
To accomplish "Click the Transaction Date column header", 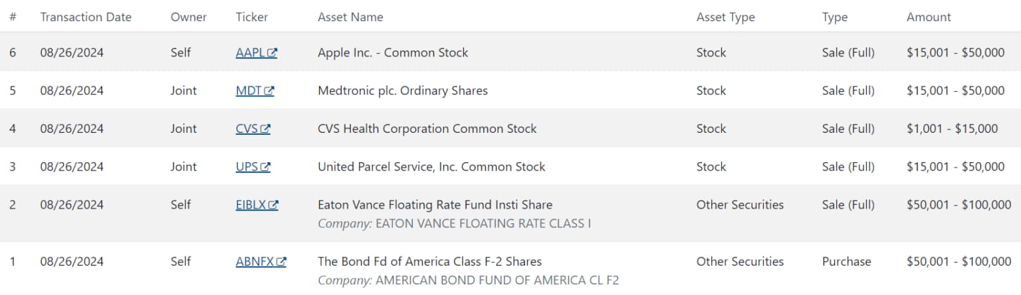I will pyautogui.click(x=86, y=17).
